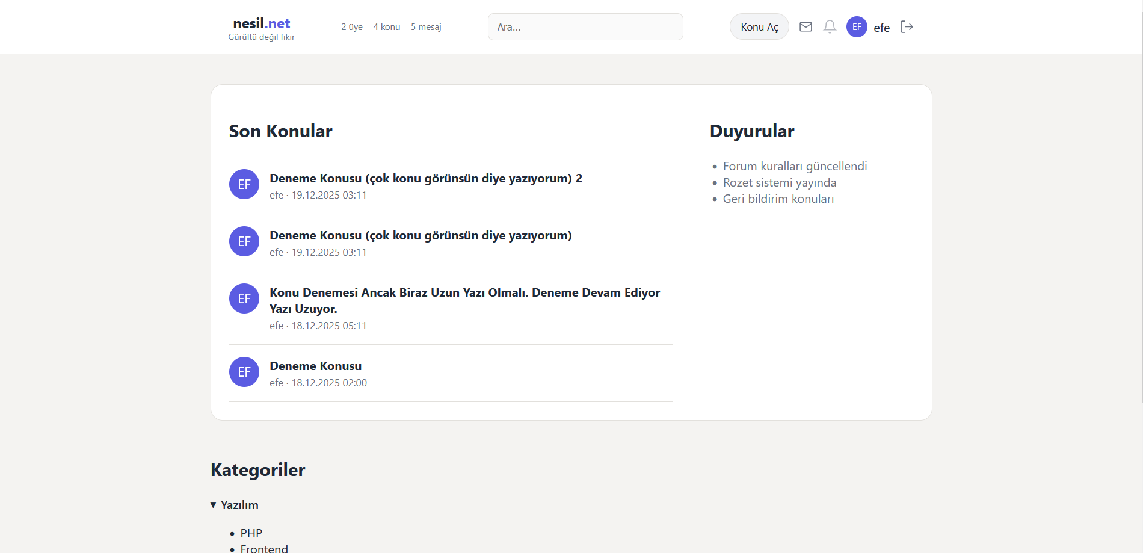Open the Frontend category
Screen dimensions: 1143x553
pyautogui.click(x=264, y=548)
